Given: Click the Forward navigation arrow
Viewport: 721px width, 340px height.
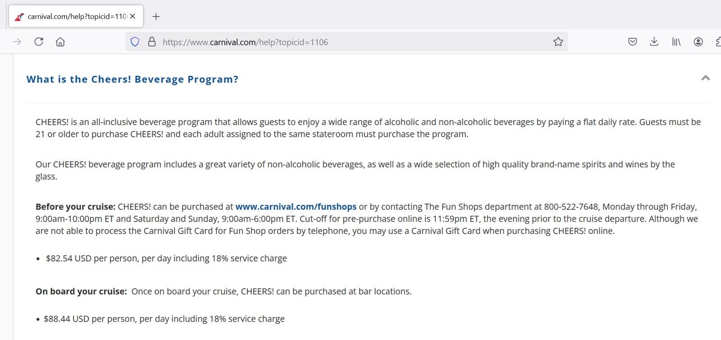Looking at the screenshot, I should tap(17, 41).
